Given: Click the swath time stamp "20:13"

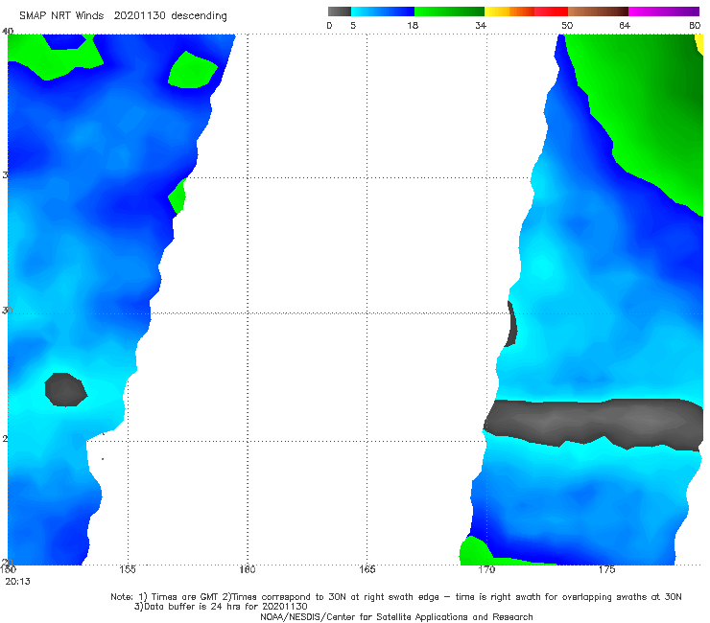Looking at the screenshot, I should (x=17, y=582).
